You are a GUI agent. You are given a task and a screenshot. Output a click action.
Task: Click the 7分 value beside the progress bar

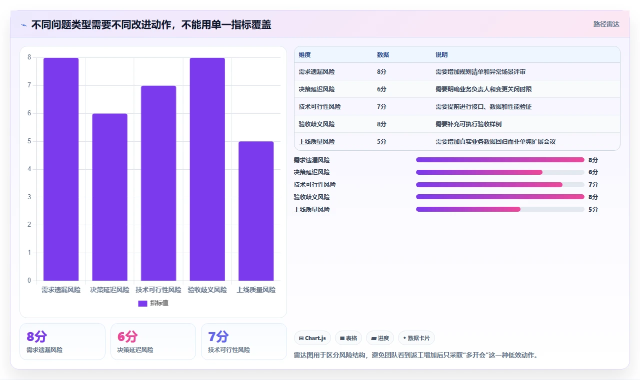[x=593, y=185]
